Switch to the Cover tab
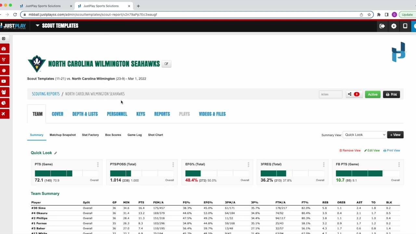Image resolution: width=416 pixels, height=234 pixels. click(58, 114)
